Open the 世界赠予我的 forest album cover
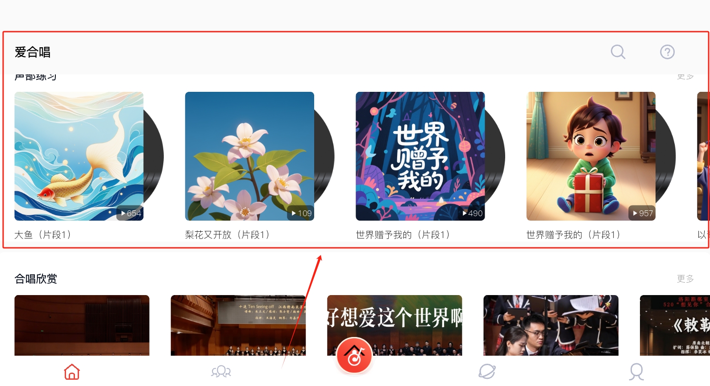This screenshot has height=386, width=710. pos(420,156)
